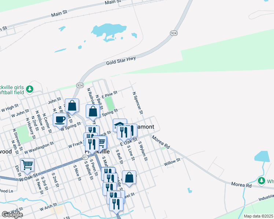Select the S Balliet St label
Screen dimensions: 274x219
[89, 170]
